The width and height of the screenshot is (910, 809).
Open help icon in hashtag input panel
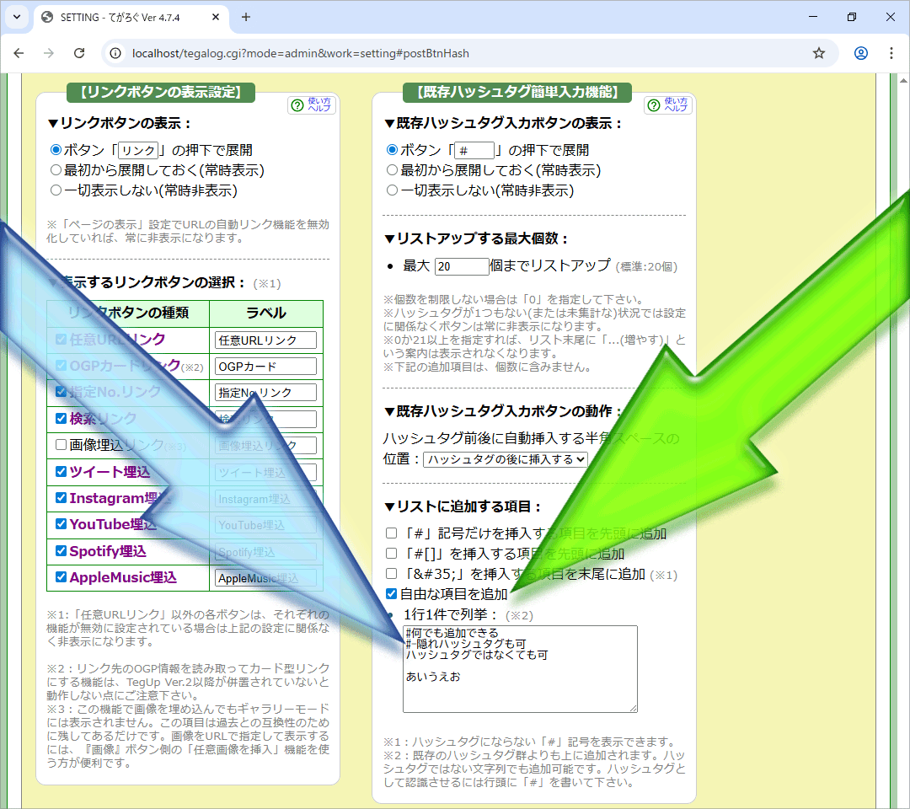tap(668, 104)
